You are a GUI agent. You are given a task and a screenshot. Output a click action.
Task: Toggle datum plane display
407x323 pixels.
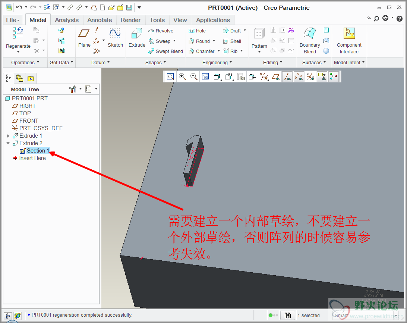click(276, 77)
